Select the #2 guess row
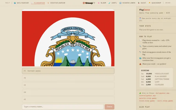This screenshot has width=176, height=110. click(68, 78)
